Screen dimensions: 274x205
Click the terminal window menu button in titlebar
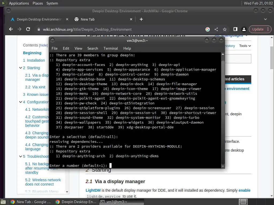52,41
